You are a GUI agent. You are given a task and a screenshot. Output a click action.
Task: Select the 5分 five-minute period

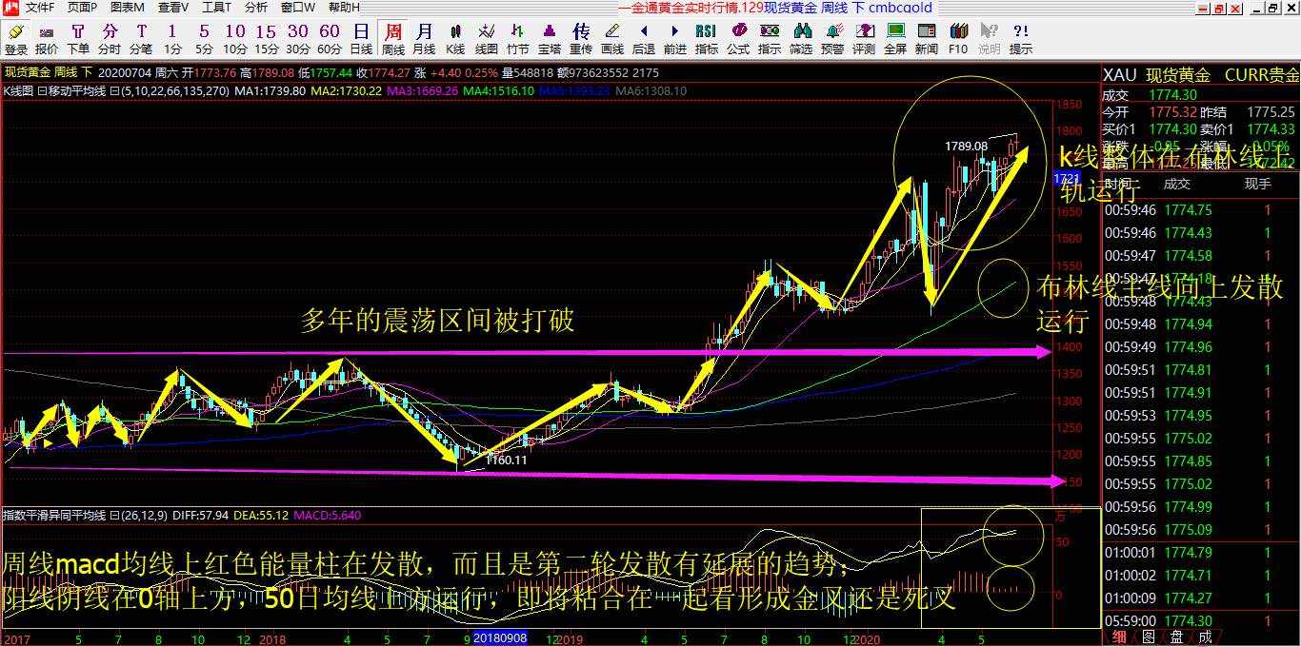204,39
